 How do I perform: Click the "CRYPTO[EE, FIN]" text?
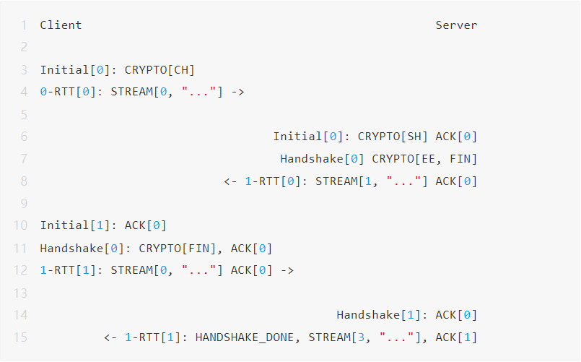(x=424, y=159)
